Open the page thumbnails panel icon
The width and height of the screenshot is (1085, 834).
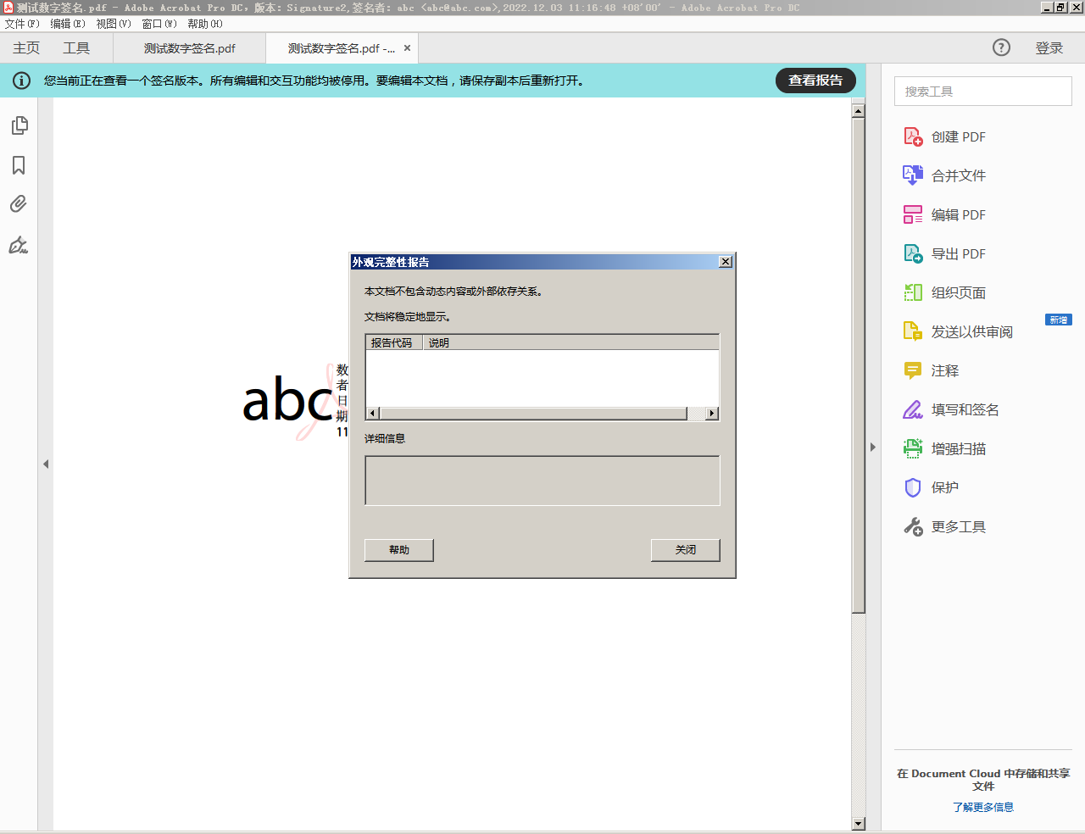tap(19, 125)
